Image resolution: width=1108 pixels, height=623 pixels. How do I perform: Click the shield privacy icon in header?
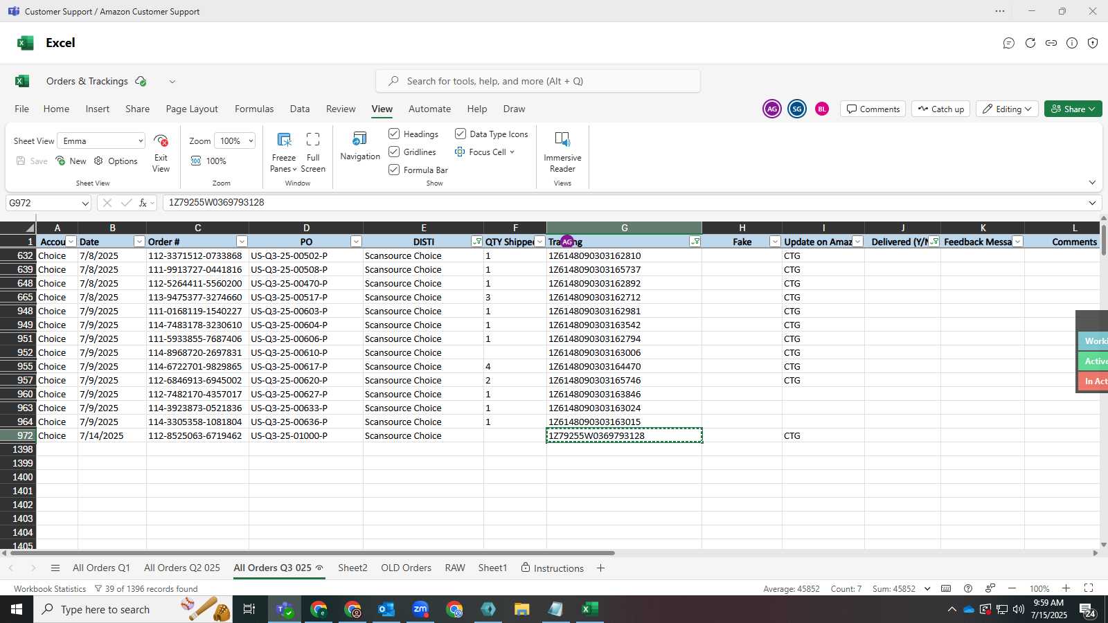(x=1093, y=43)
